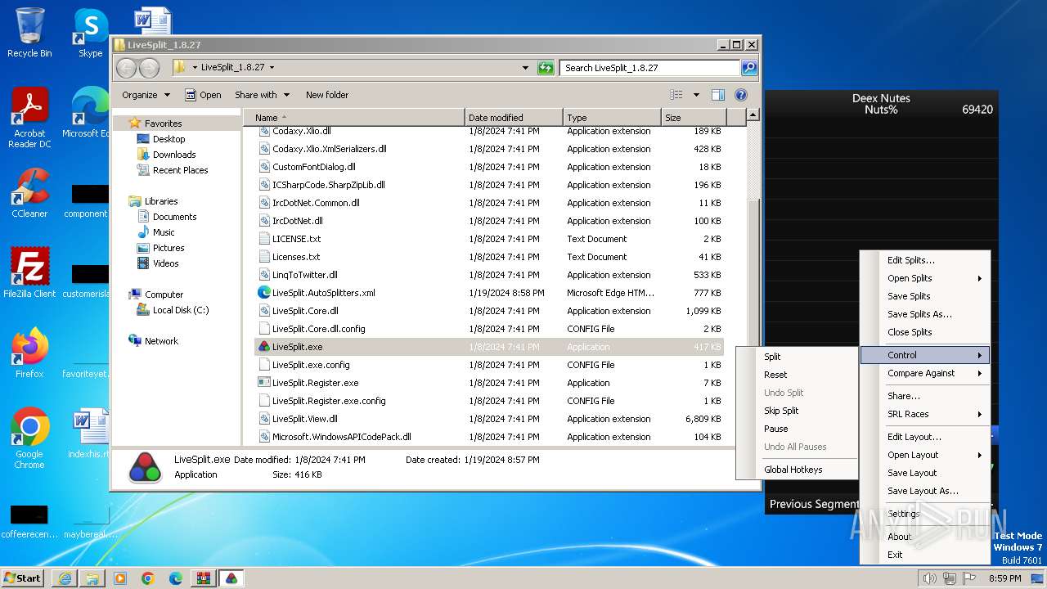Select Split in Control submenu
Viewport: 1047px width, 589px height.
(797, 357)
